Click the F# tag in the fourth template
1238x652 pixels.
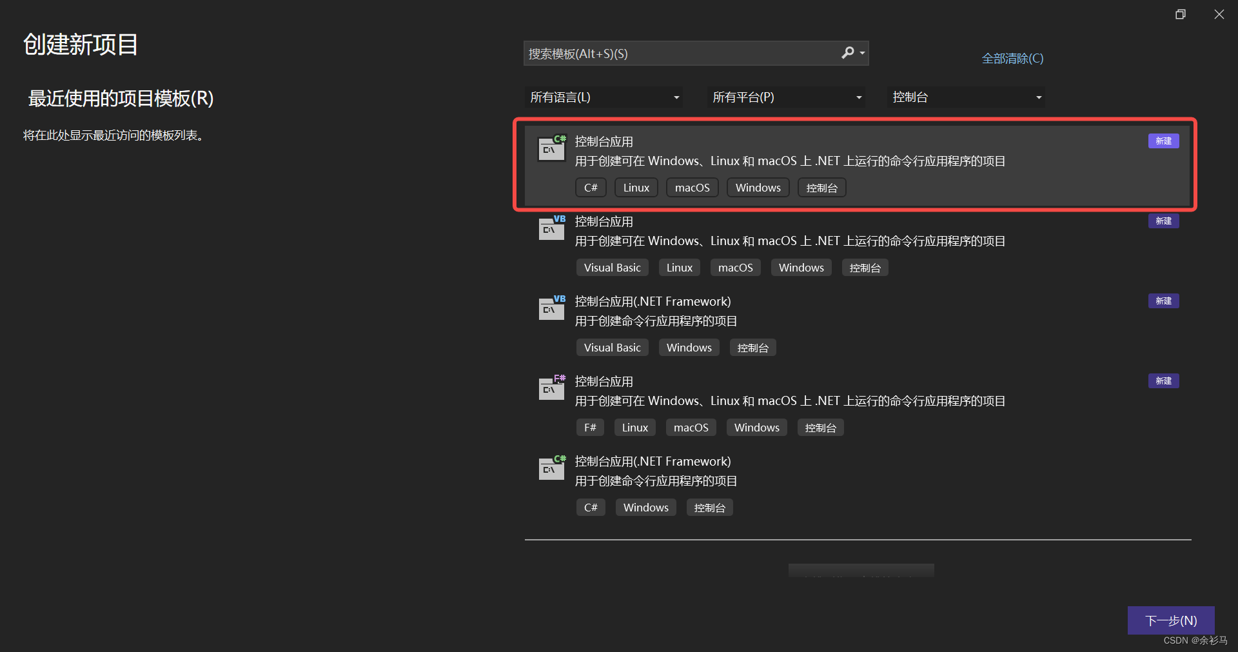coord(591,428)
